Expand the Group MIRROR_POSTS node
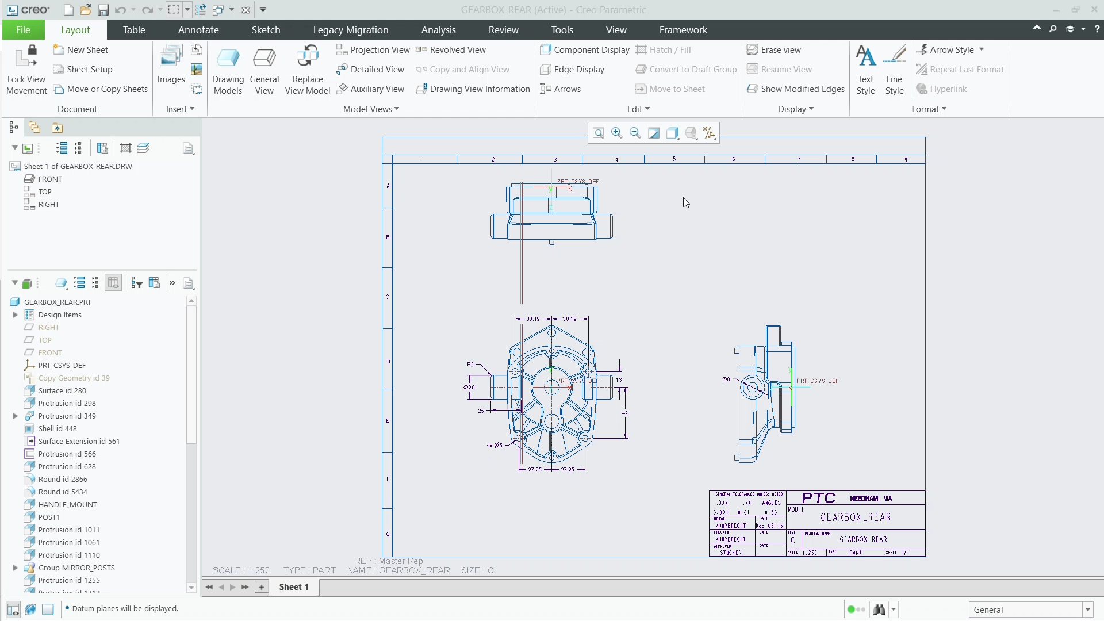Viewport: 1104px width, 621px height. 16,568
